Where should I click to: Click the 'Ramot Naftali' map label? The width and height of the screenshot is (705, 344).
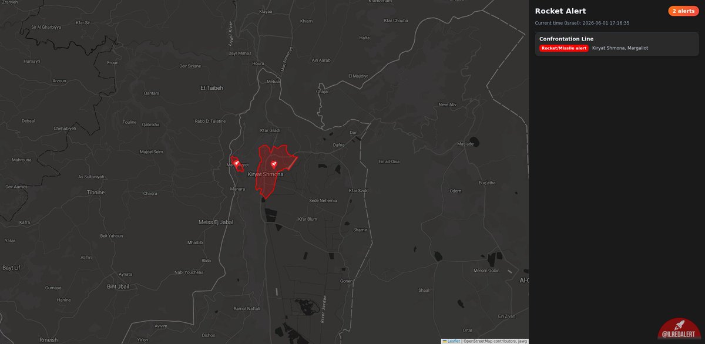click(x=247, y=309)
